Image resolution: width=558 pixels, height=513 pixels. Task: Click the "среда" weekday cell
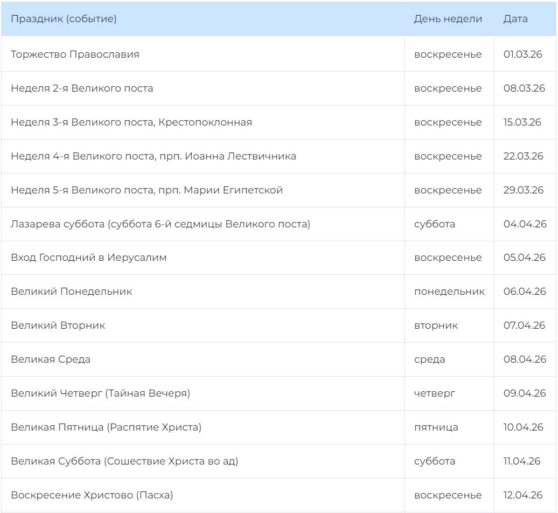(x=429, y=359)
